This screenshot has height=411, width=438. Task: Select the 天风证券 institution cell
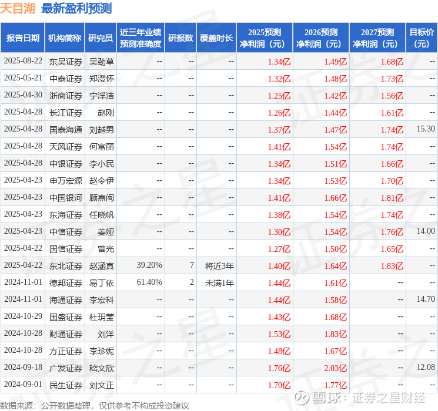66,147
